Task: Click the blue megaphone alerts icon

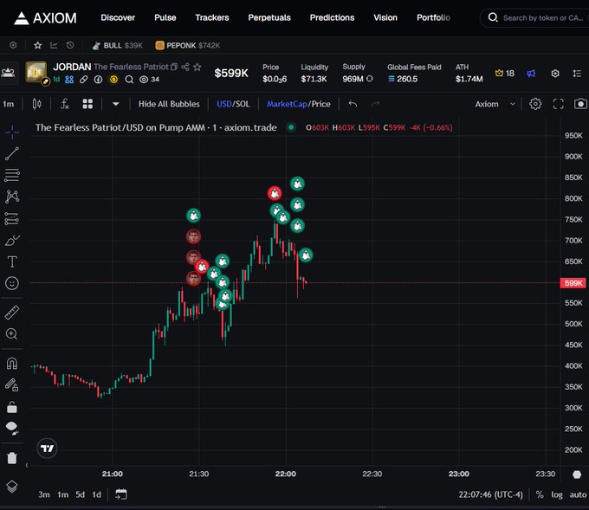Action: (531, 74)
